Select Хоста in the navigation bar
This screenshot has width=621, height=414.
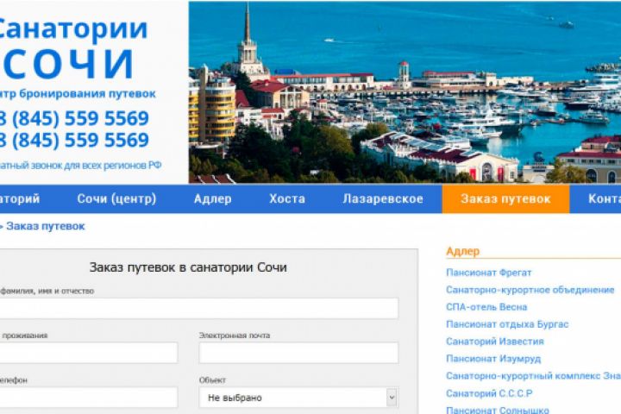pos(287,199)
